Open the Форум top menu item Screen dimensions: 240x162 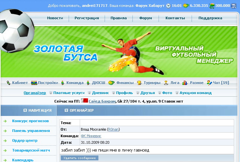[x=146, y=18]
